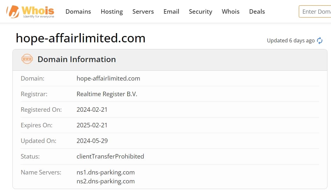
Task: Click the 'Registered On:' label
Action: tap(41, 110)
